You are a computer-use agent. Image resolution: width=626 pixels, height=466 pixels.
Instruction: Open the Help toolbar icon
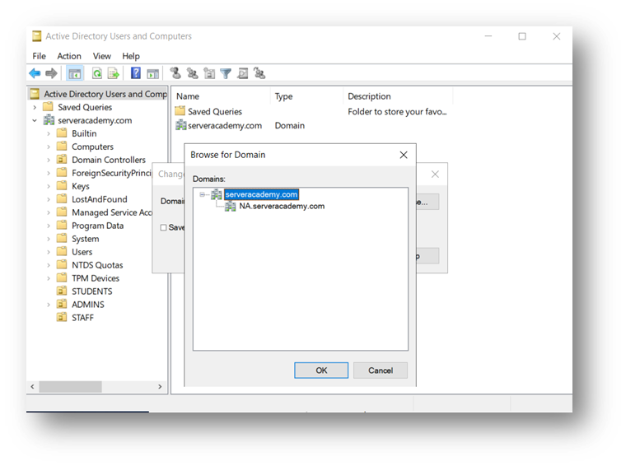pyautogui.click(x=136, y=73)
